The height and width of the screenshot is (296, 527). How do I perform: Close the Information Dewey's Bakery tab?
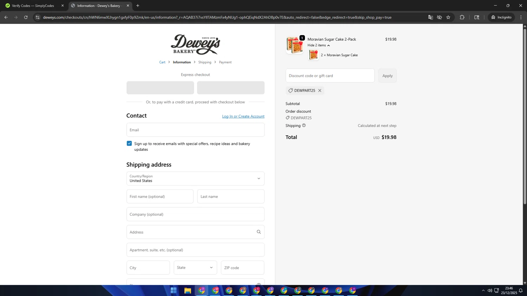(x=128, y=6)
